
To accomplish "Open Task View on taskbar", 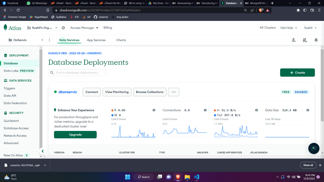I will (x=159, y=177).
